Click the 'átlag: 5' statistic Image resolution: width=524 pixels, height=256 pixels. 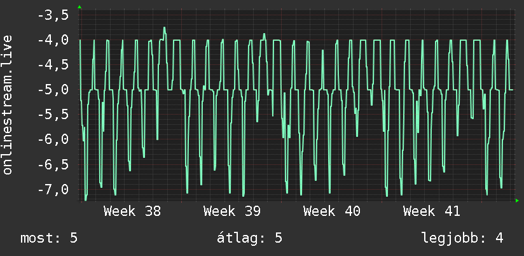click(x=250, y=238)
